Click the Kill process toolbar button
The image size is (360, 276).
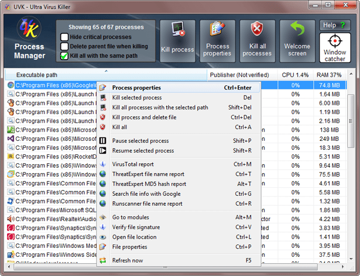(x=177, y=40)
